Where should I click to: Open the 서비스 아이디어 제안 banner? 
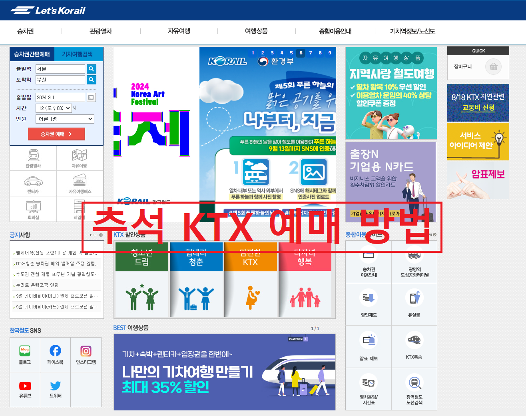pyautogui.click(x=478, y=141)
